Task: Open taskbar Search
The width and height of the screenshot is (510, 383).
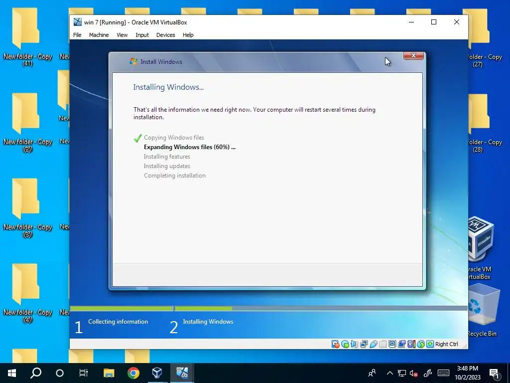Action: [x=36, y=373]
